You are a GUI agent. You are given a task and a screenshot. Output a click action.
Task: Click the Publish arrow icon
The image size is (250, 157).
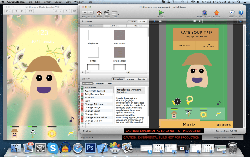click(x=217, y=13)
